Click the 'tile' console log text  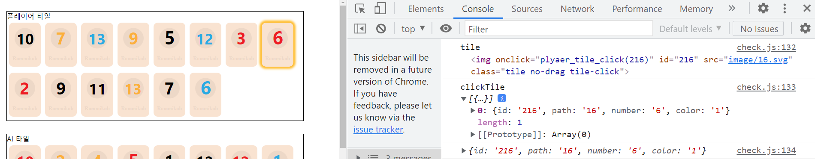click(470, 47)
